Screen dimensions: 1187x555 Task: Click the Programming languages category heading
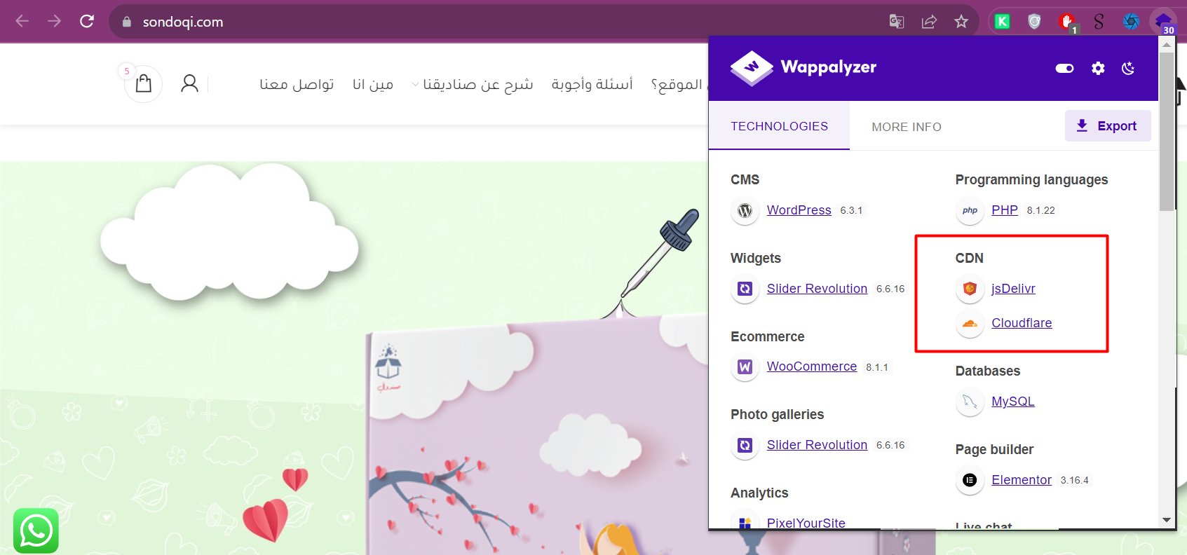click(x=1031, y=179)
